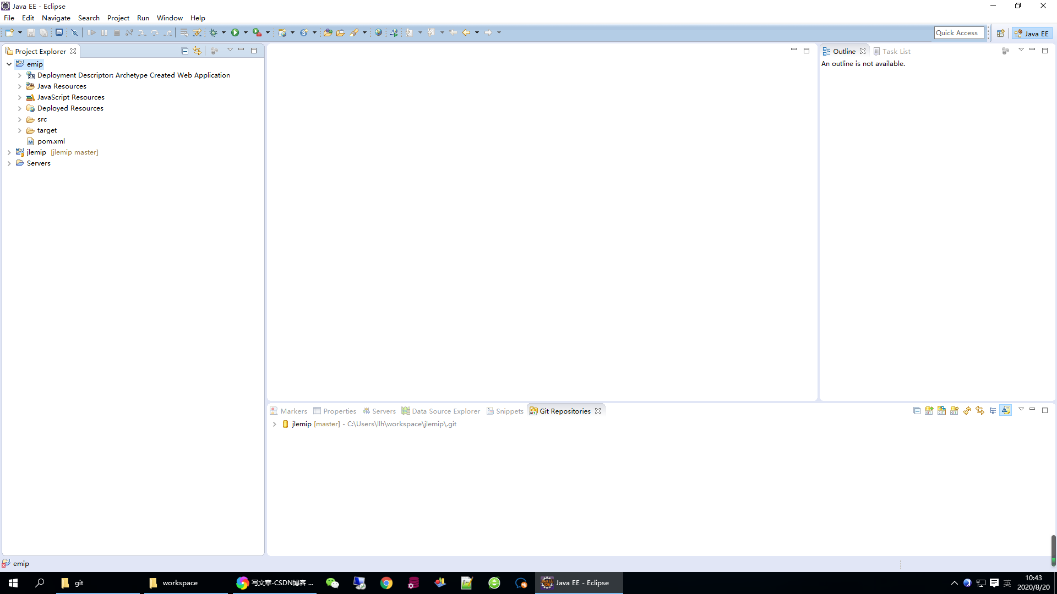
Task: Click the Outline panel icon
Action: (825, 51)
